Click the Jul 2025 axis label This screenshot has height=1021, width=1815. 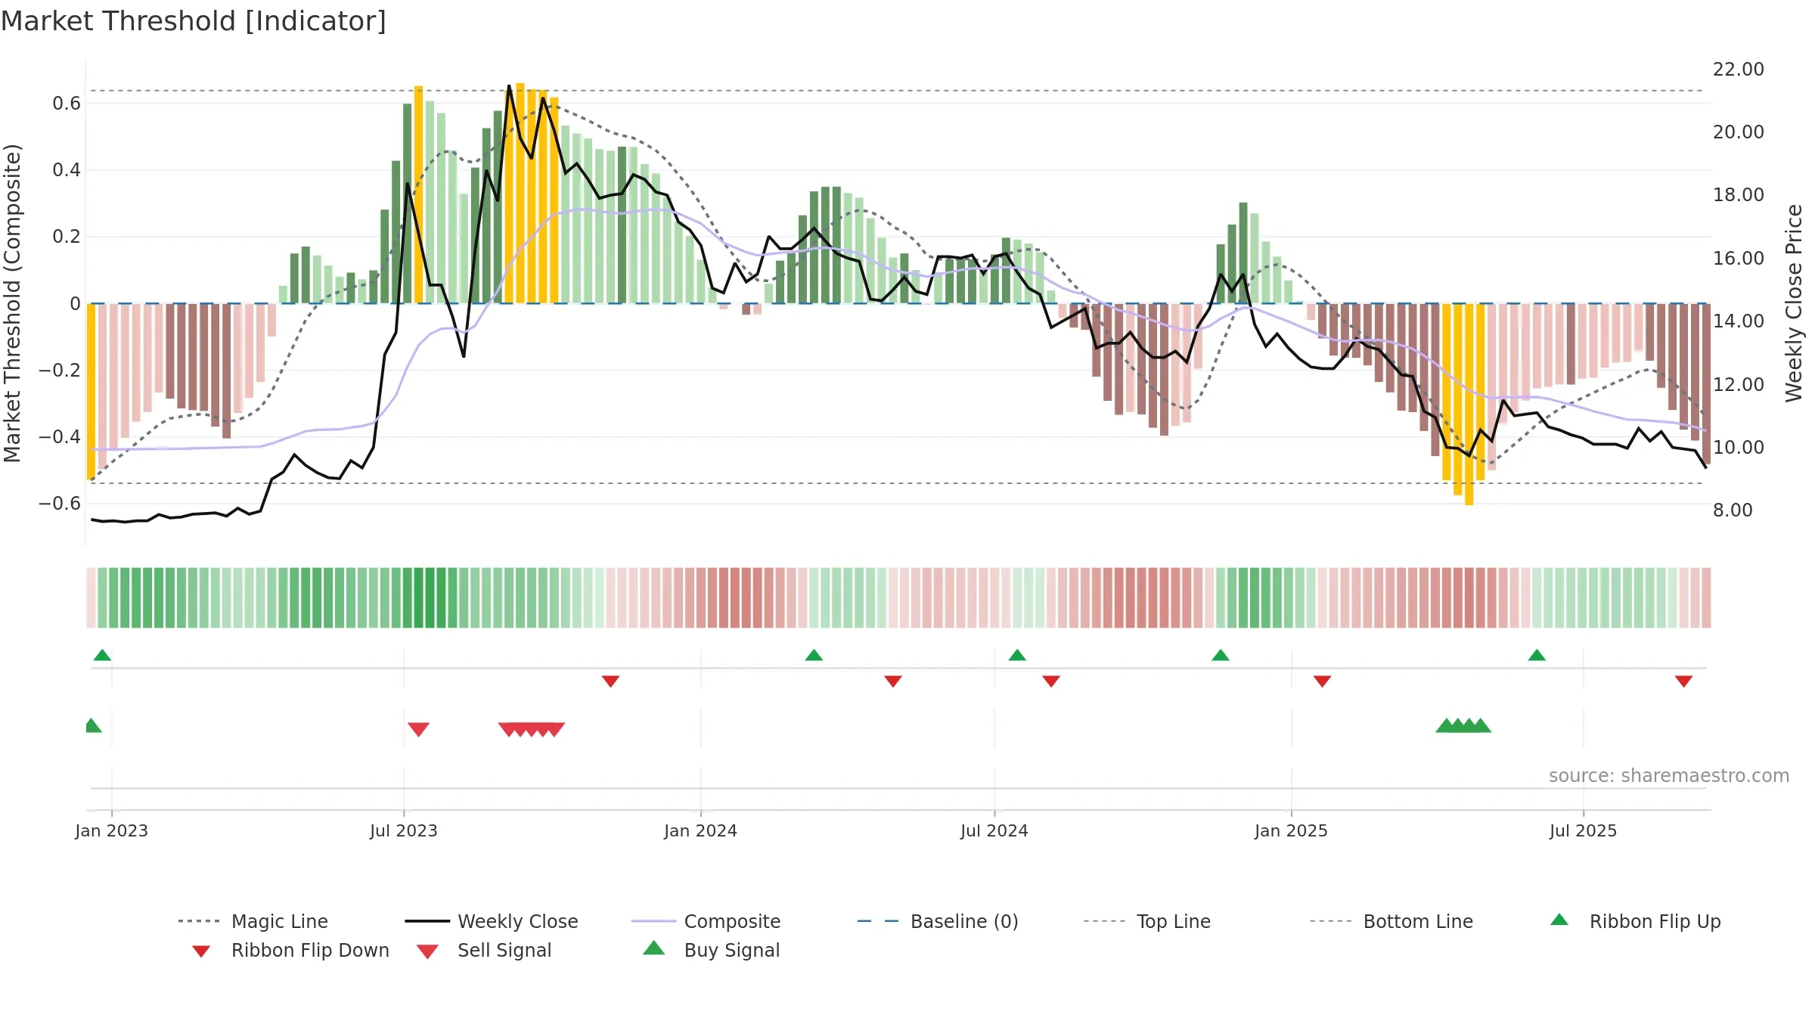coord(1584,830)
